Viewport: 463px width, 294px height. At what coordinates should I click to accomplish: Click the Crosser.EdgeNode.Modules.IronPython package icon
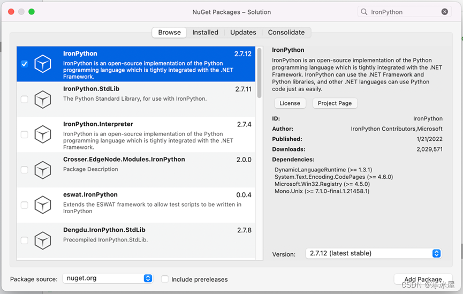43,170
